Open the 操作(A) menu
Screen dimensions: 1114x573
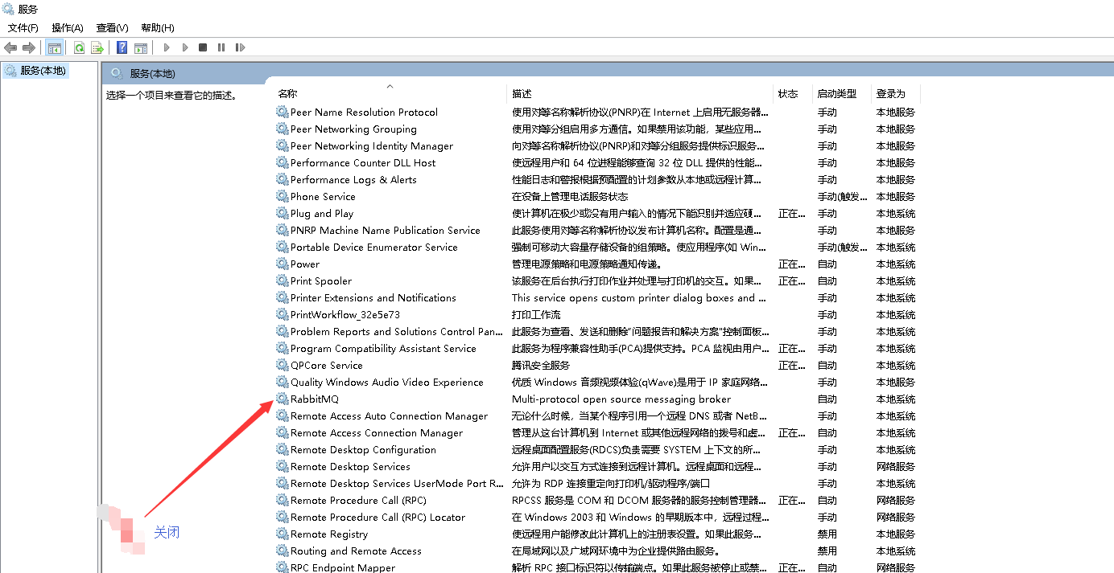68,27
